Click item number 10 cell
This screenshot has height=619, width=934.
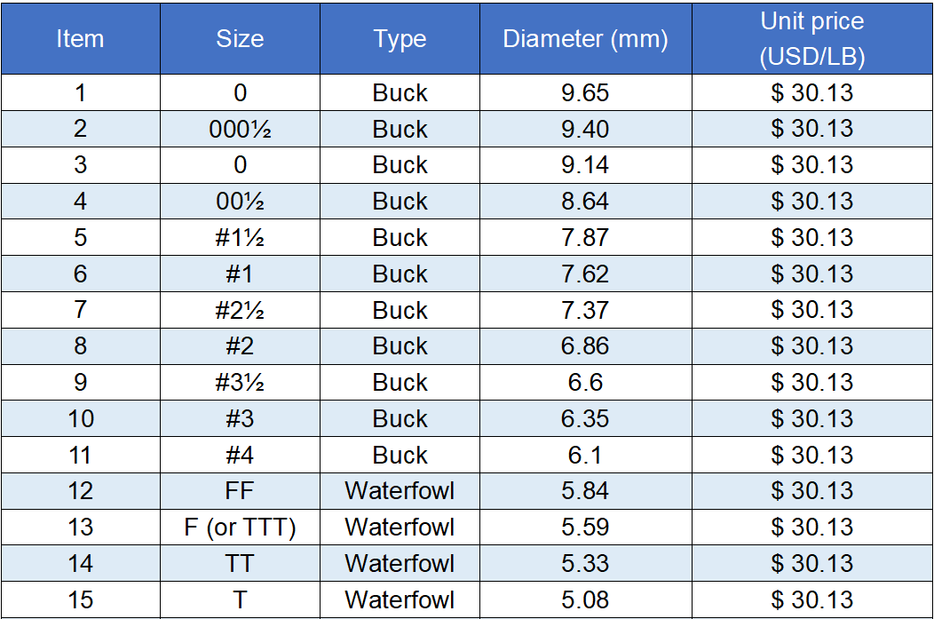tap(81, 419)
